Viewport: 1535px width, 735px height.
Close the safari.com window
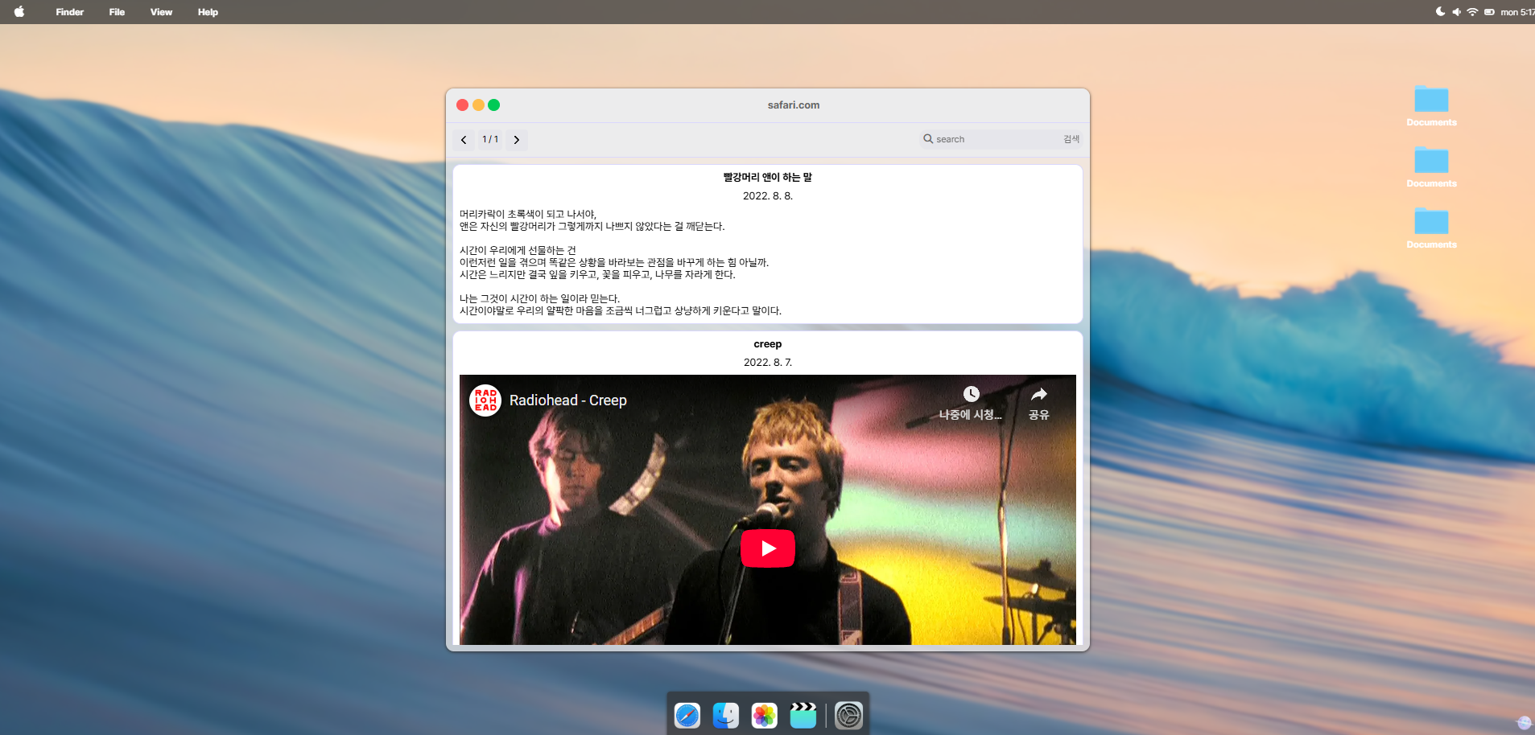tap(462, 105)
